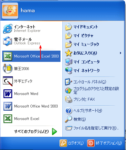
Task: Choose the 外字エディタ entry text
Action: pyautogui.click(x=23, y=81)
